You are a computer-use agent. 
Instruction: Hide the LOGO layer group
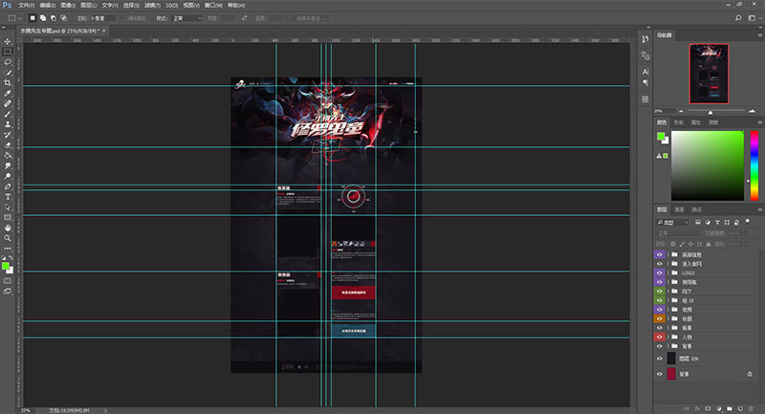[659, 273]
